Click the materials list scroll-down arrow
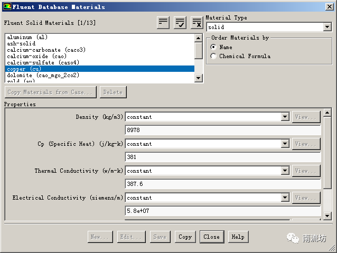The image size is (337, 253). 199,78
